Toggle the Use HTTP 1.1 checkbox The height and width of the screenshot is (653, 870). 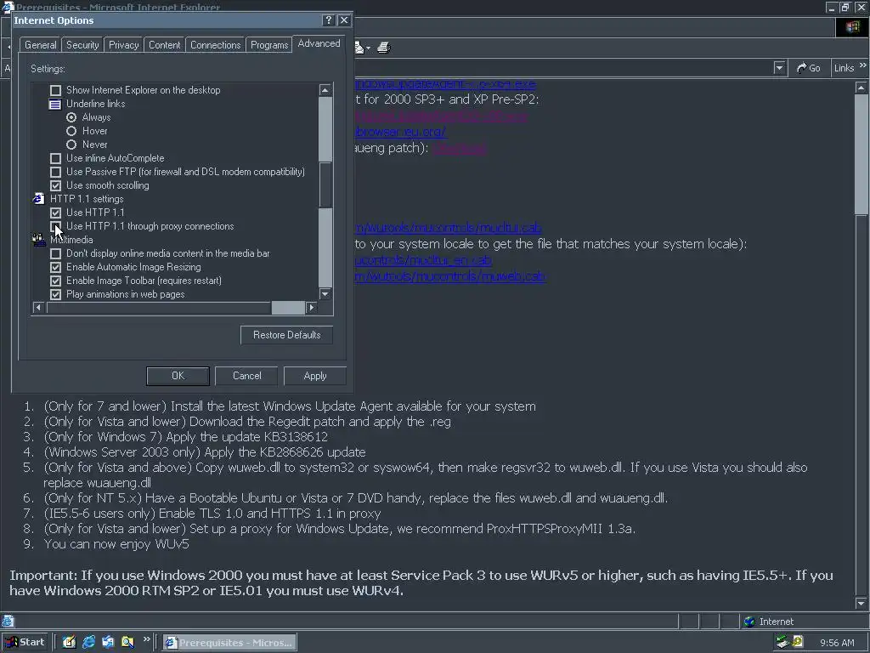click(x=55, y=213)
